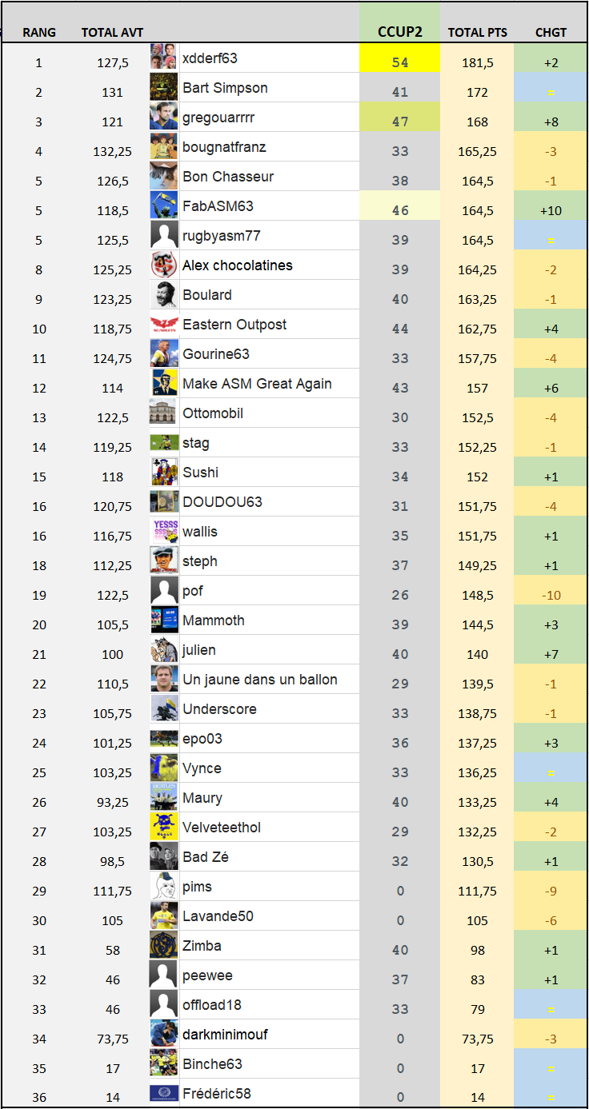Click Zimba's round crest avatar
589x1109 pixels.
pos(164,946)
